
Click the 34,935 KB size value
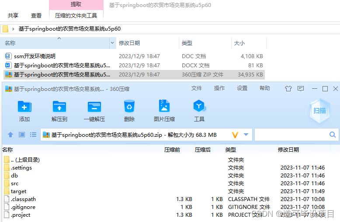[x=250, y=75]
